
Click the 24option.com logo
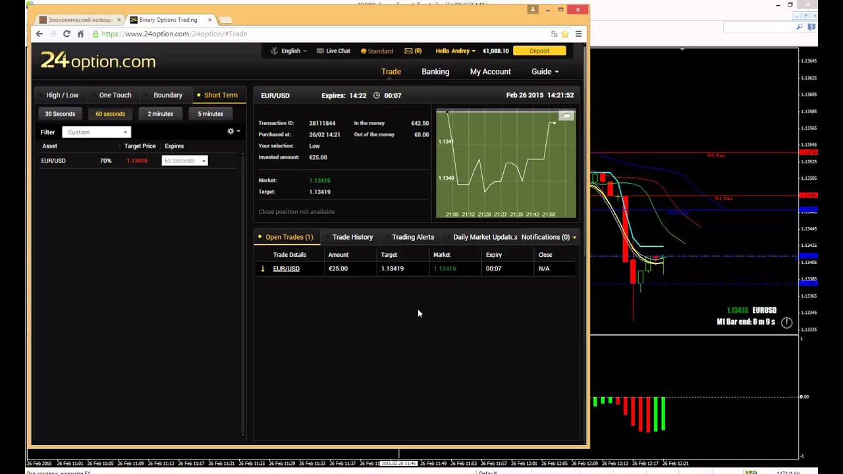tap(98, 61)
